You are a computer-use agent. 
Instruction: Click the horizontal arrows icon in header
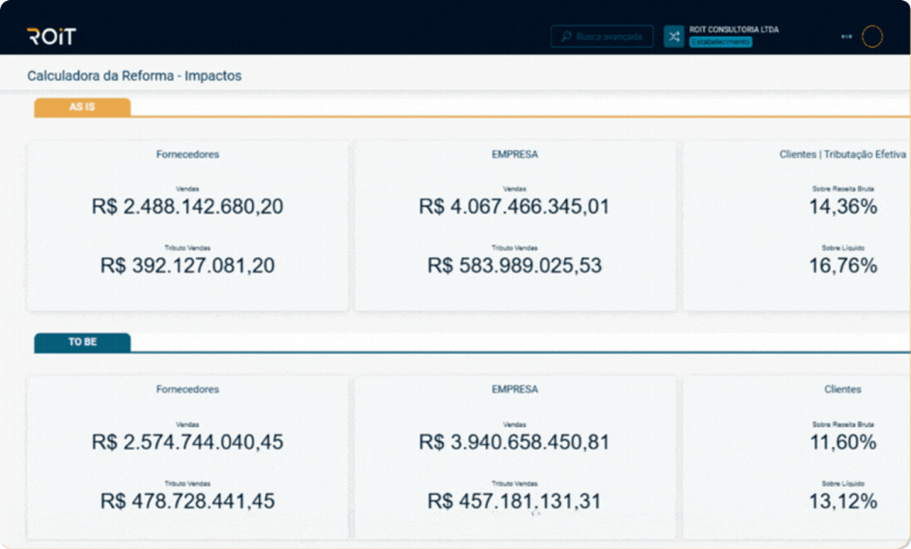pos(846,36)
